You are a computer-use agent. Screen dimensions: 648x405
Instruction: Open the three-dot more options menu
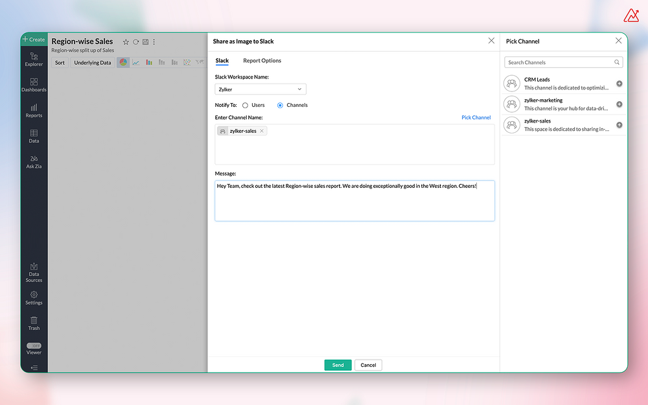[x=154, y=41]
